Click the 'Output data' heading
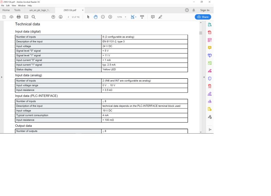Viewport: 271px width, 196px height. (x=23, y=126)
